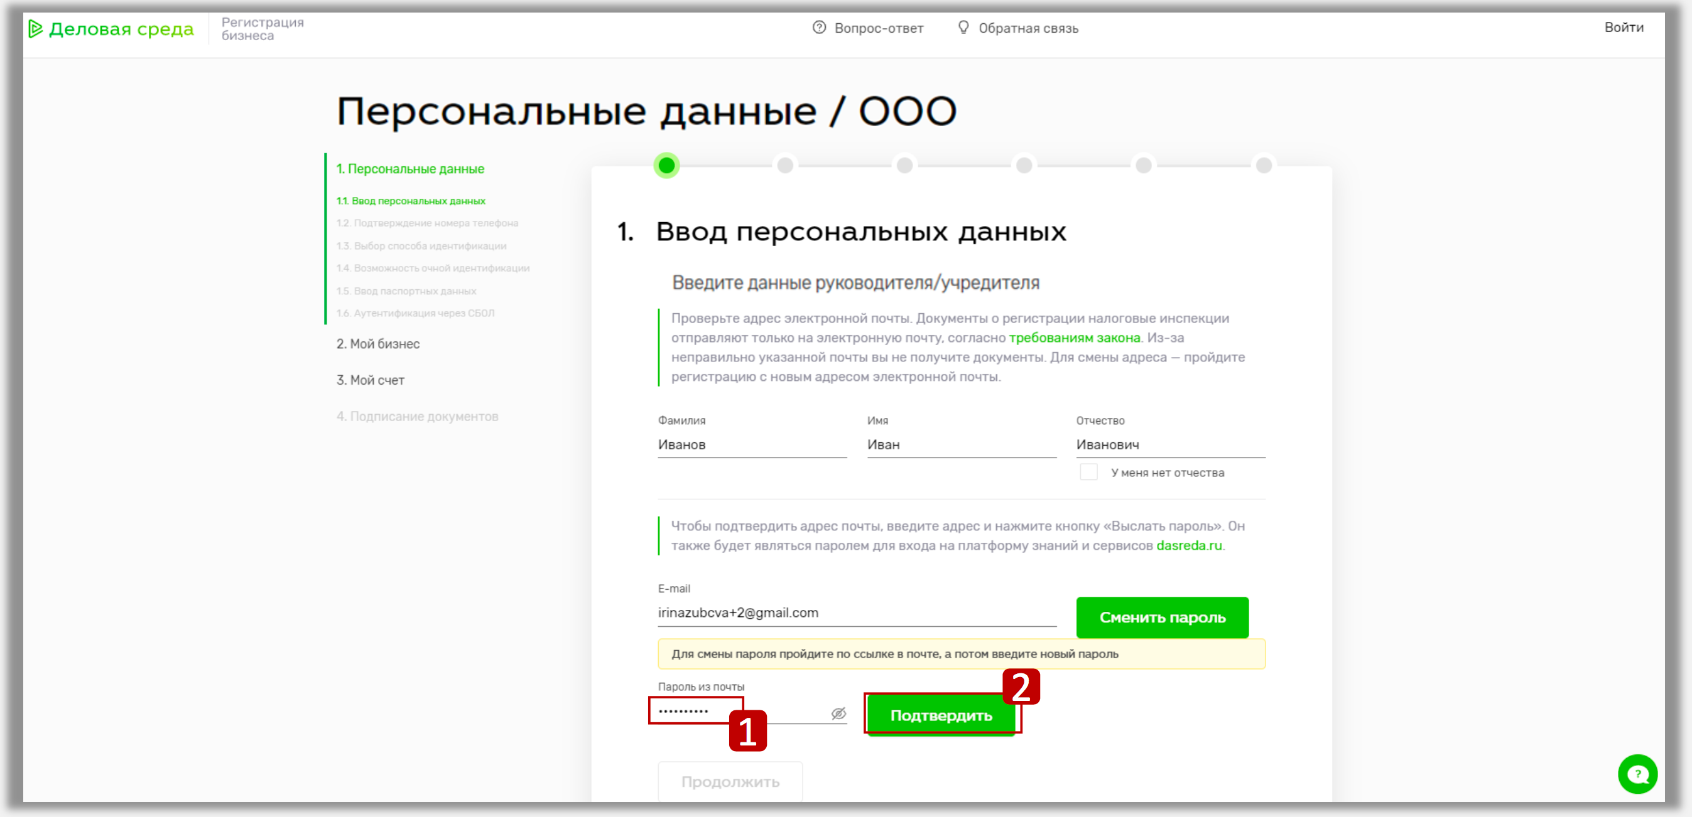Image resolution: width=1692 pixels, height=817 pixels.
Task: Check the У меня нет отчества checkbox
Action: (1088, 472)
